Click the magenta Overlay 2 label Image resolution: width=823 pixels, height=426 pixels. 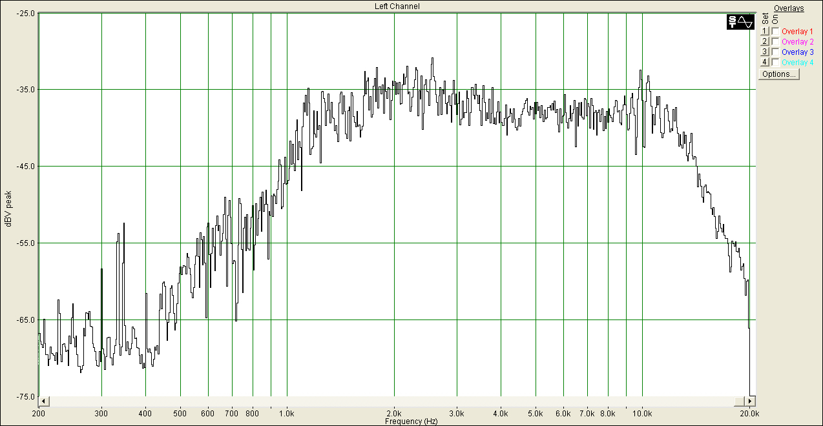(x=797, y=41)
